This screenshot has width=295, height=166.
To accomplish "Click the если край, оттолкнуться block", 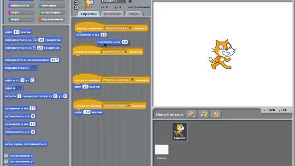I will click(x=26, y=144).
